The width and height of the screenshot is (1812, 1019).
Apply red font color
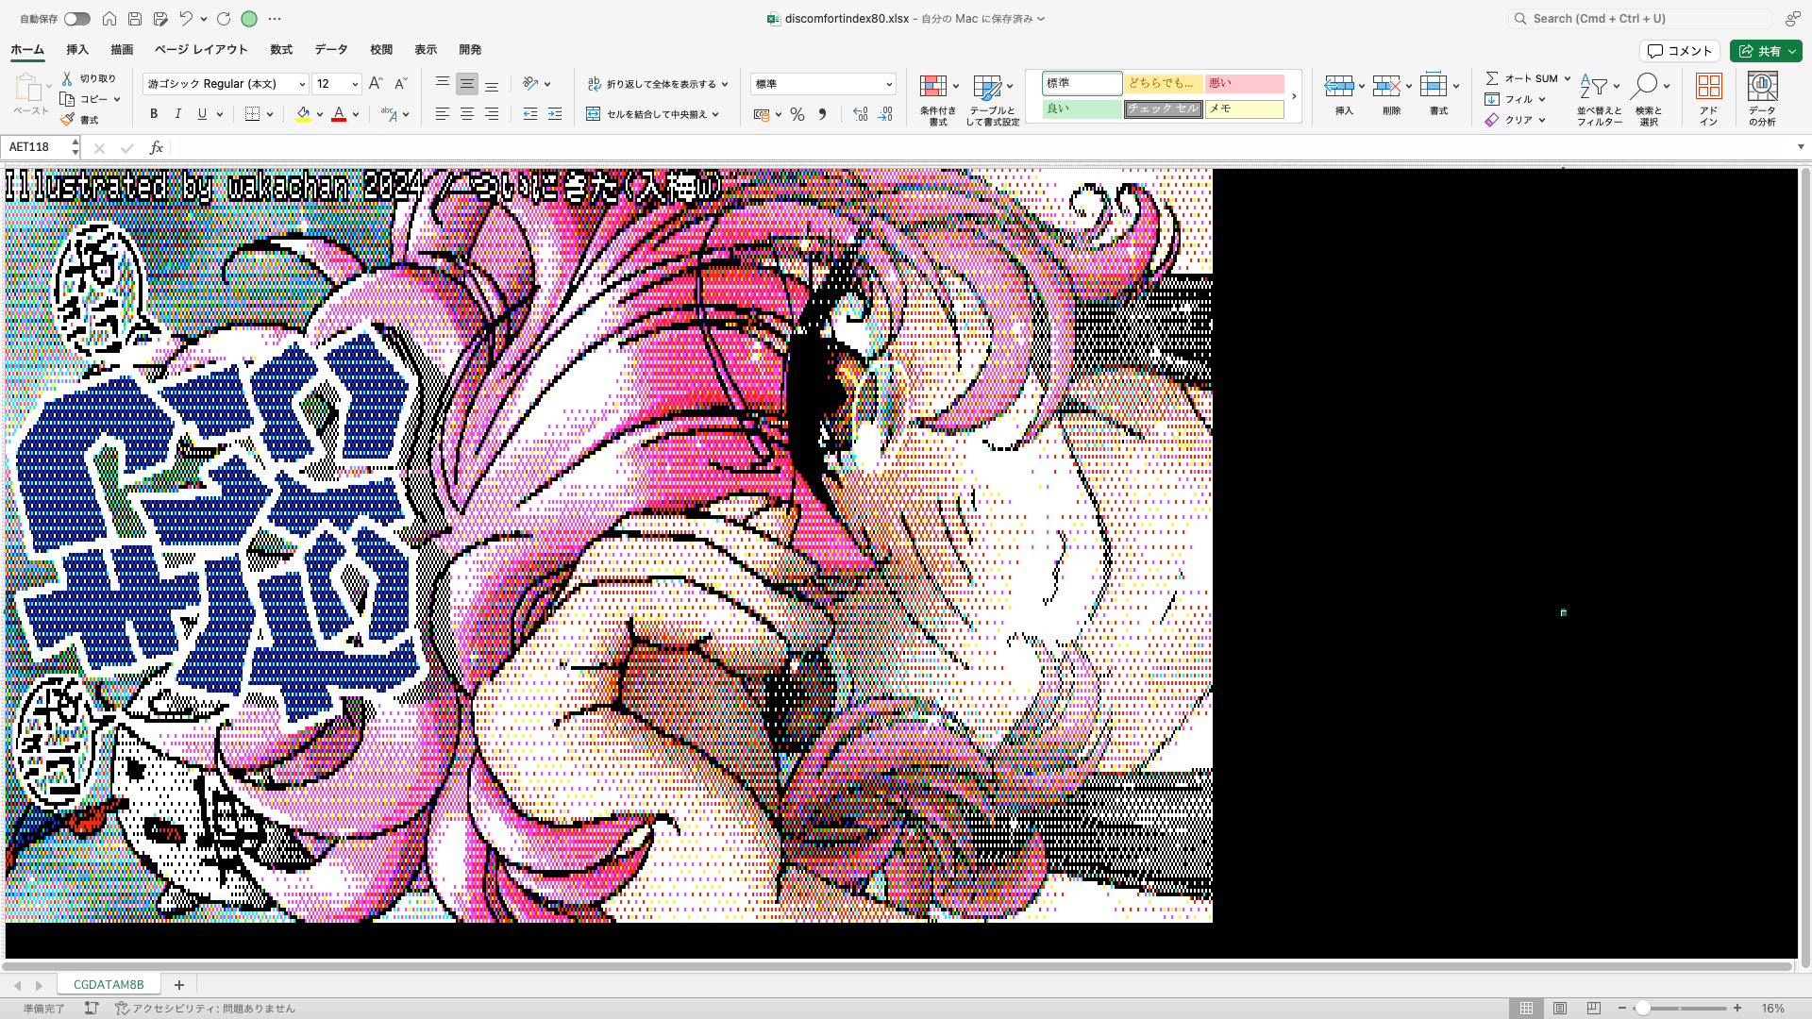click(x=339, y=114)
